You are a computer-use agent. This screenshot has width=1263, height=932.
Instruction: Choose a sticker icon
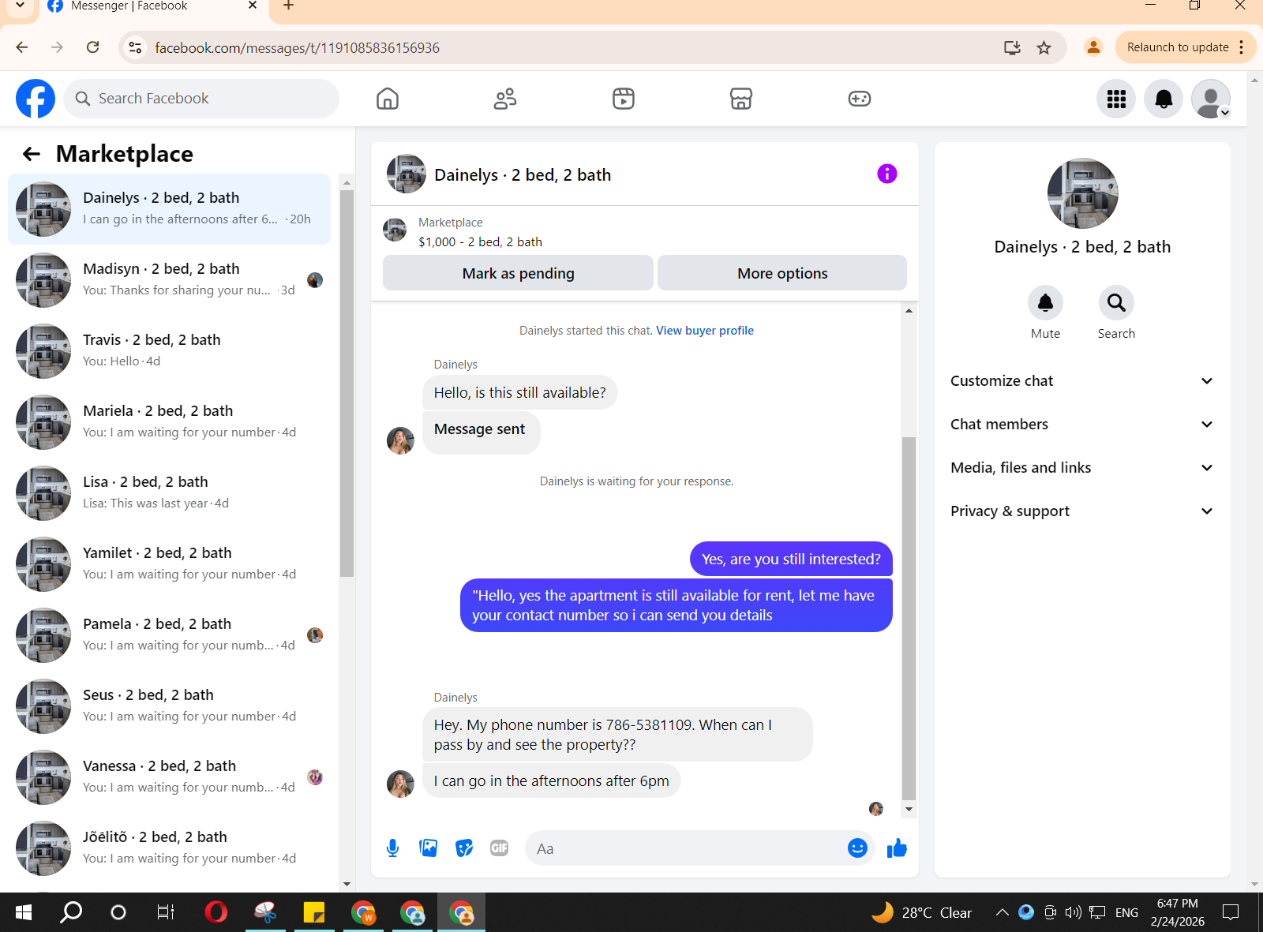tap(464, 848)
